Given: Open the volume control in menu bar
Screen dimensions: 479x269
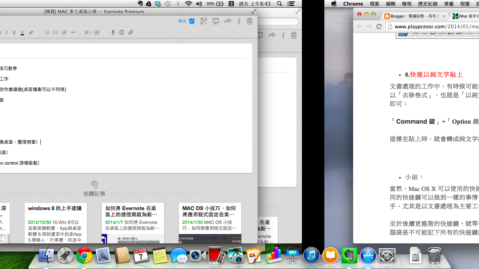Looking at the screenshot, I should [x=199, y=4].
